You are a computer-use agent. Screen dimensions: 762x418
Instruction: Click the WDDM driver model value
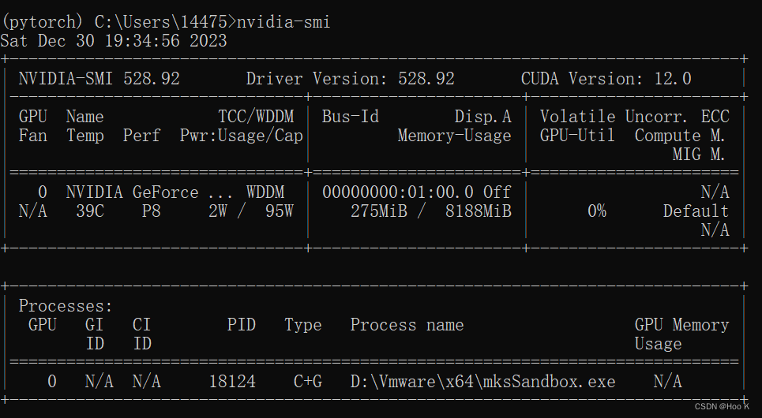click(x=265, y=192)
